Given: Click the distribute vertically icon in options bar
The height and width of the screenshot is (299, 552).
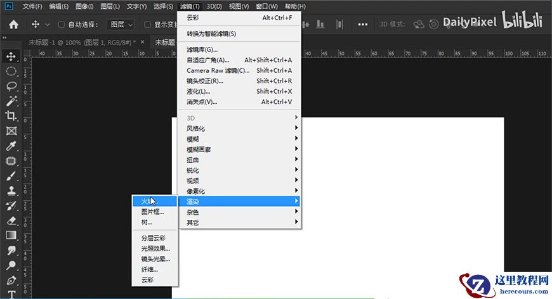Looking at the screenshot, I should pos(339,24).
